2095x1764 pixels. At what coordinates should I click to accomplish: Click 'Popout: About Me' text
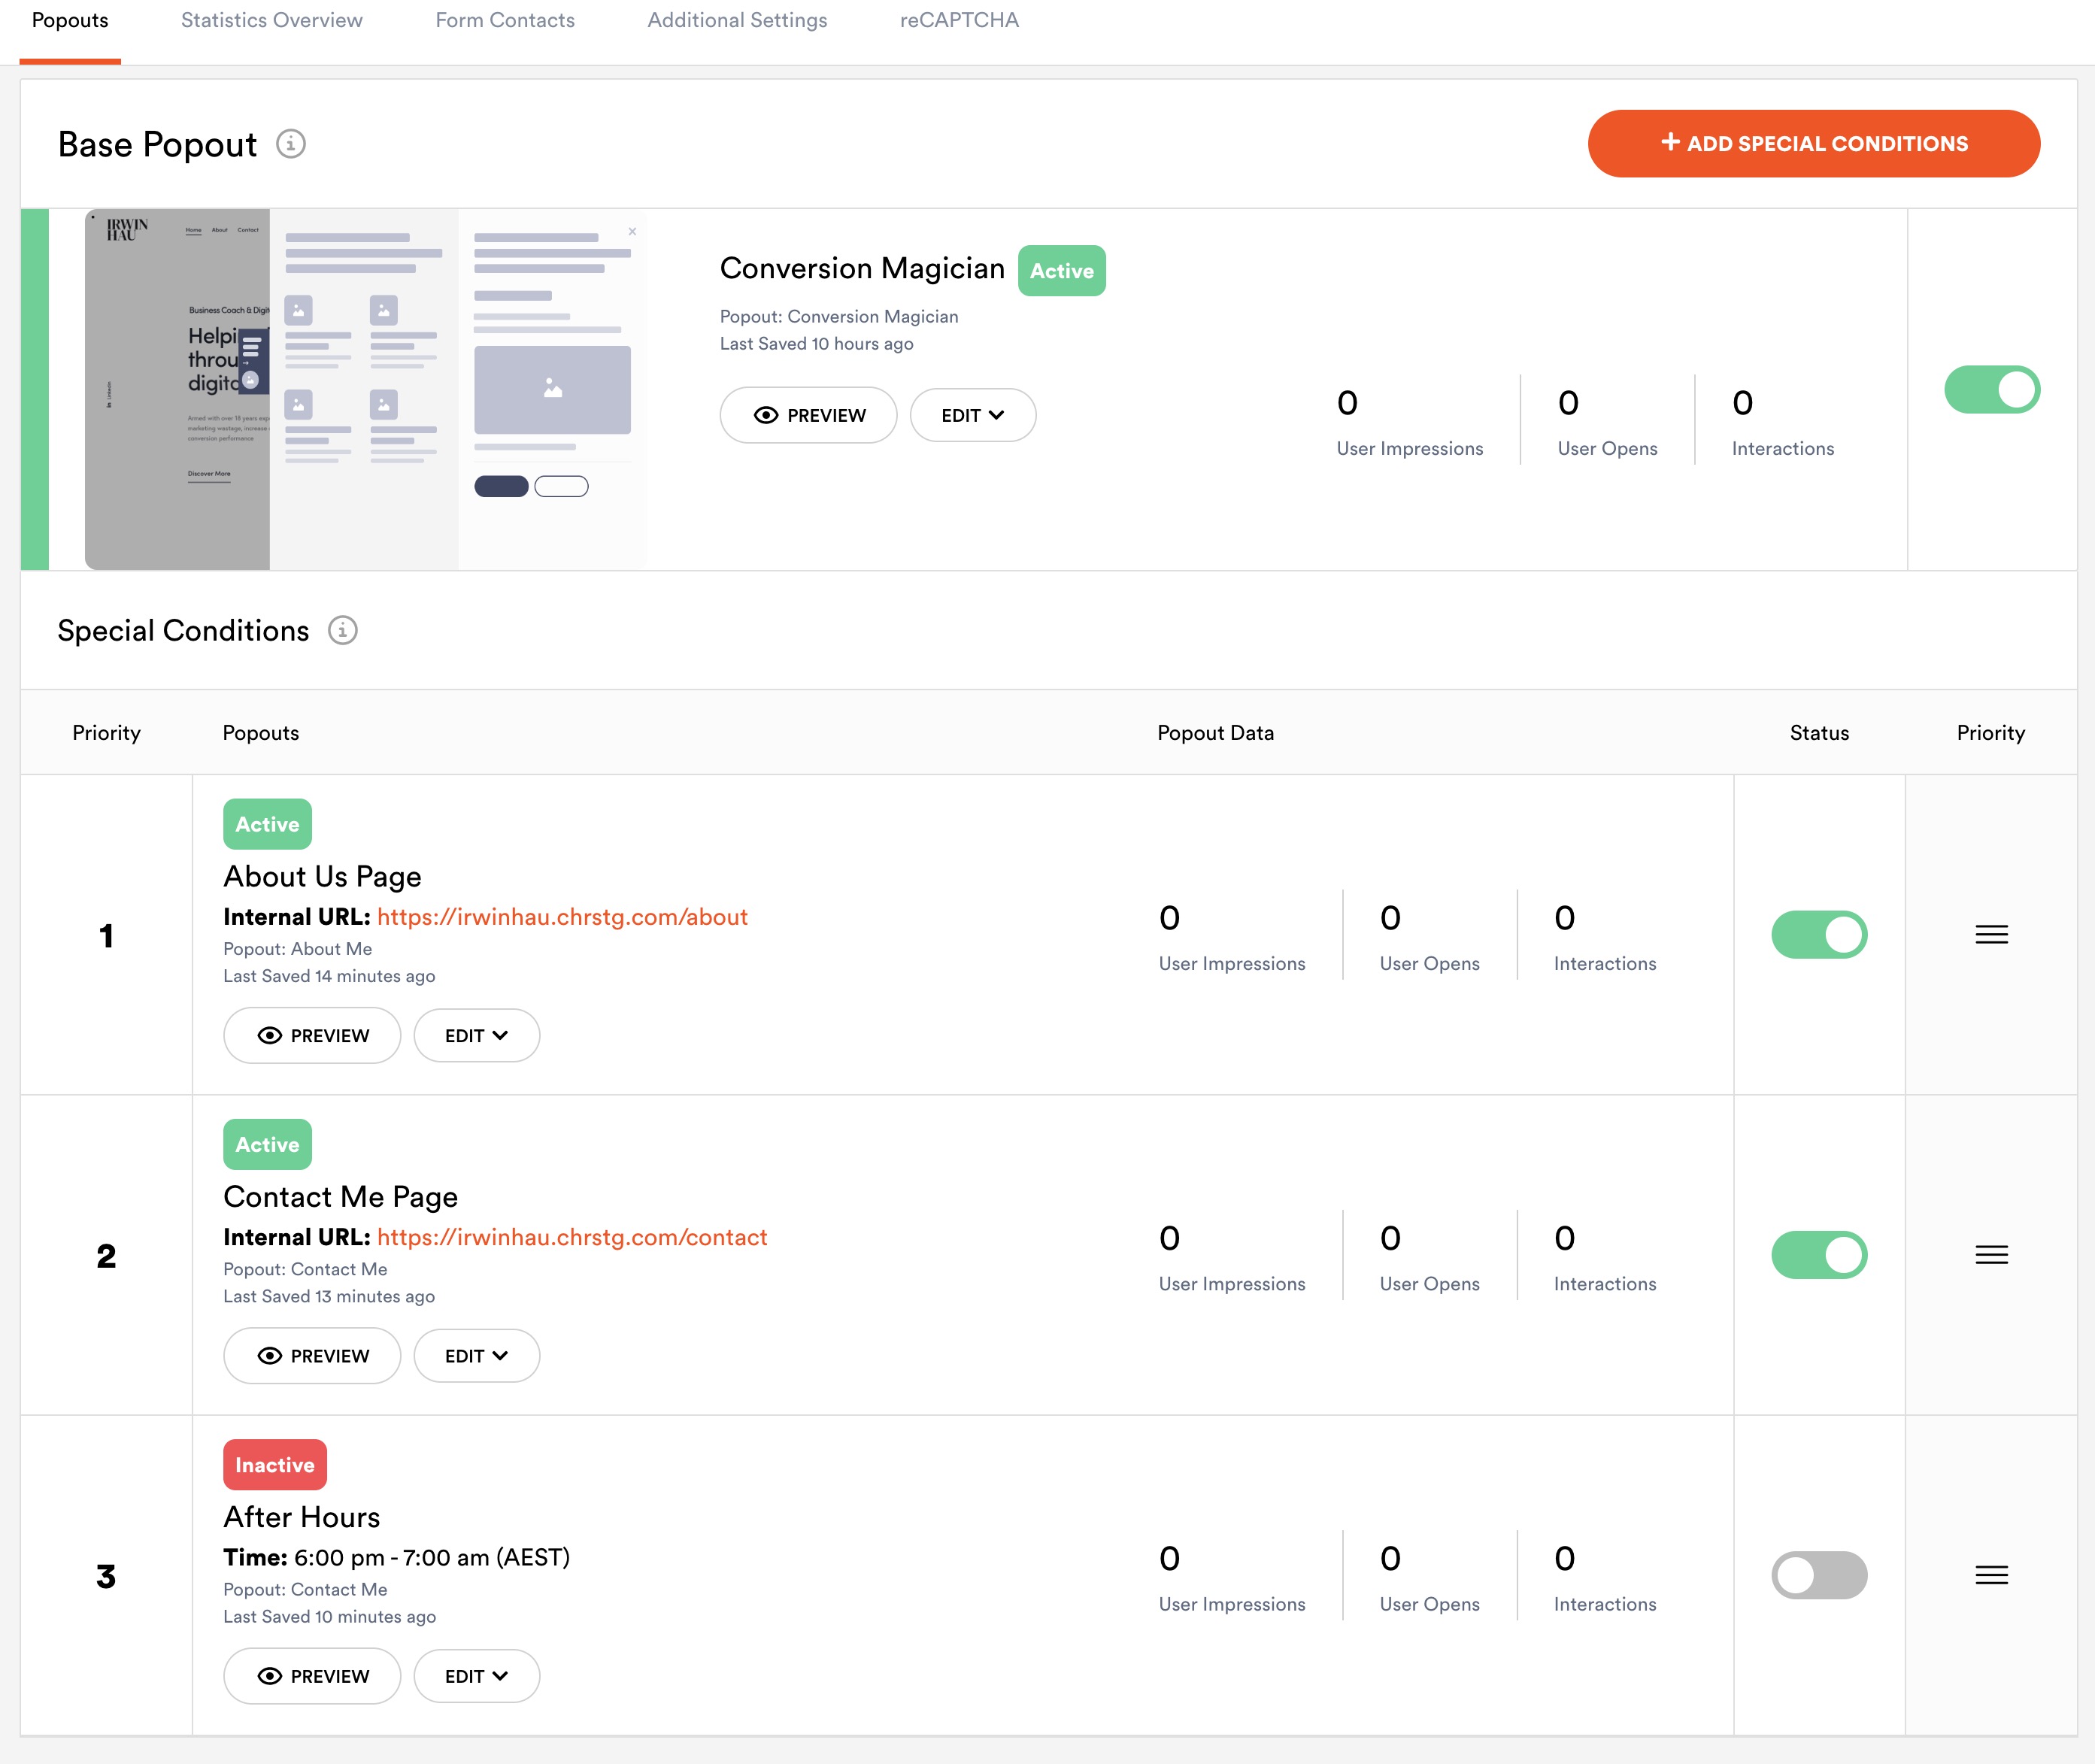[297, 949]
